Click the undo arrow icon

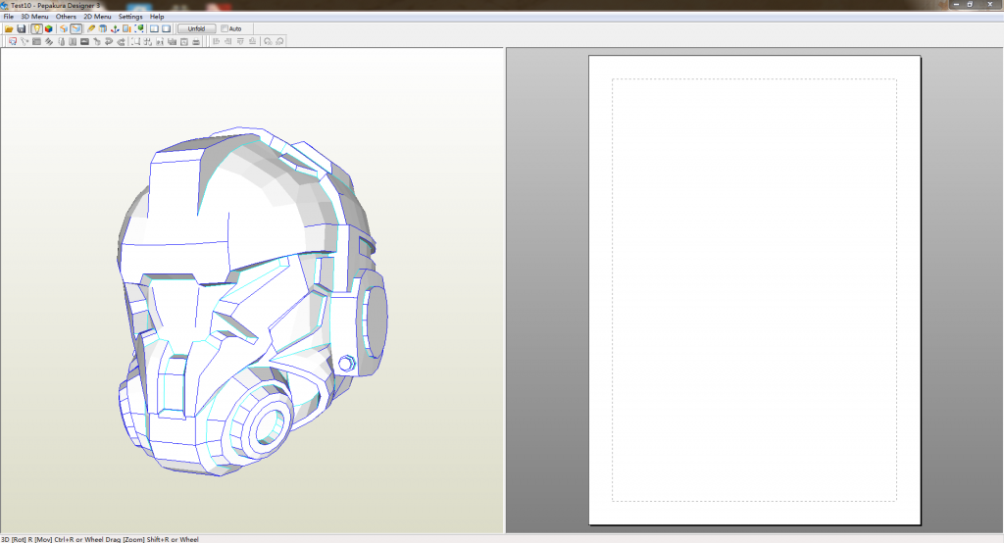[x=108, y=41]
